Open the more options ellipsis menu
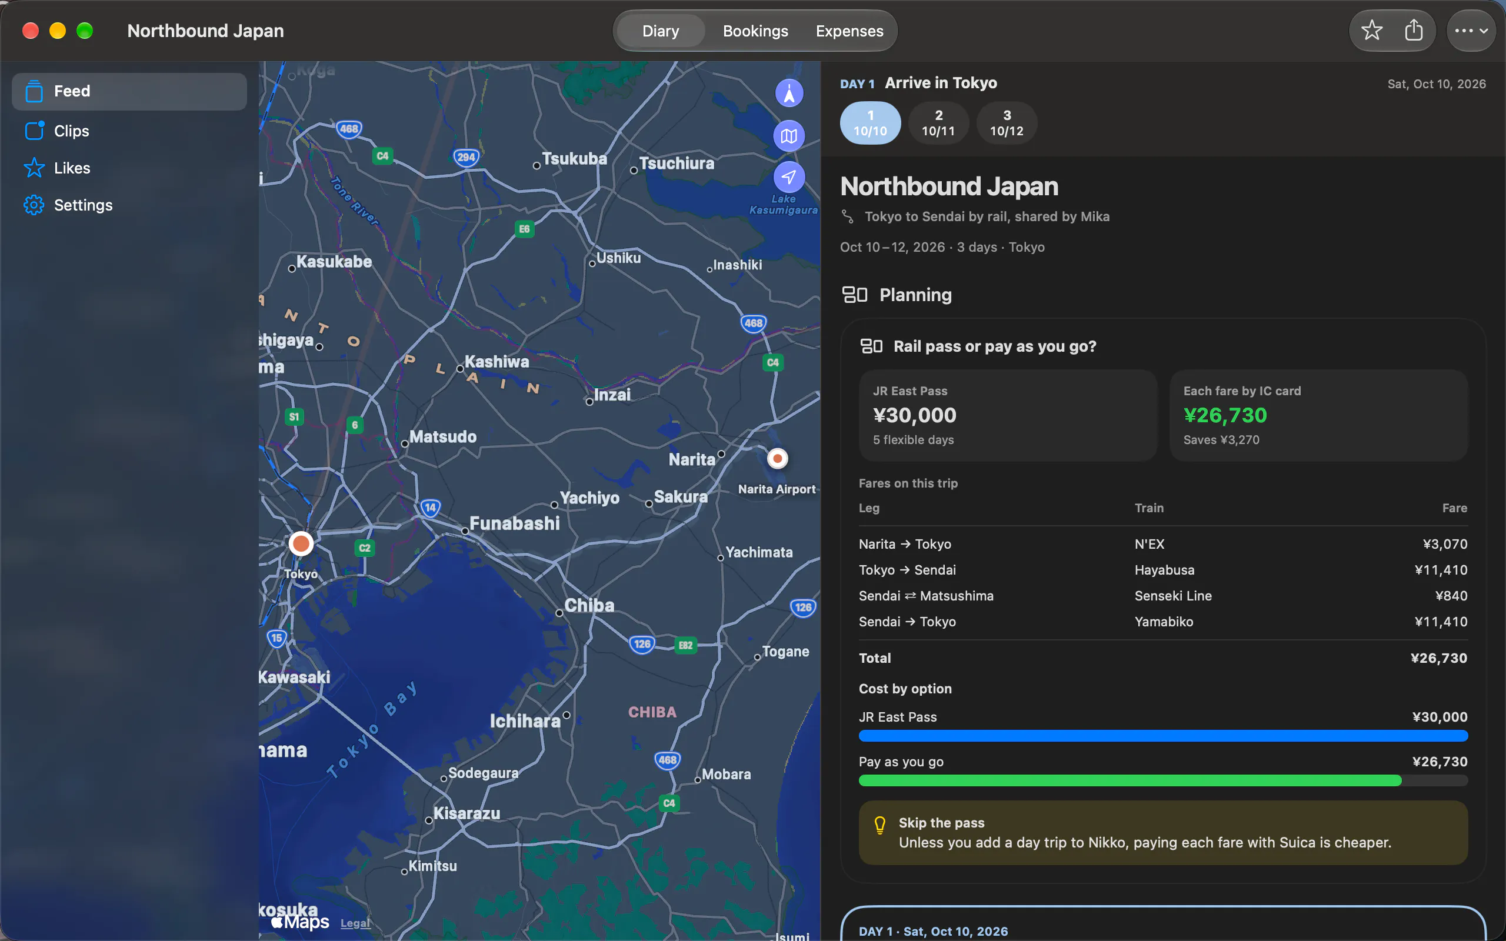The width and height of the screenshot is (1506, 941). pos(1471,31)
